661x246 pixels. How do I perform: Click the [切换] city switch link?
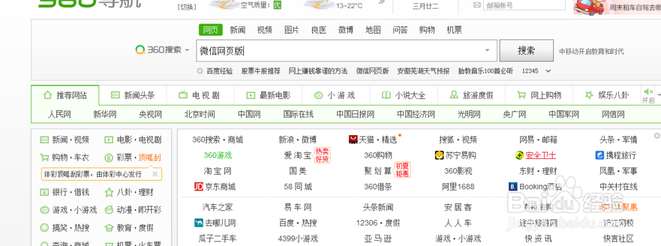pyautogui.click(x=187, y=7)
